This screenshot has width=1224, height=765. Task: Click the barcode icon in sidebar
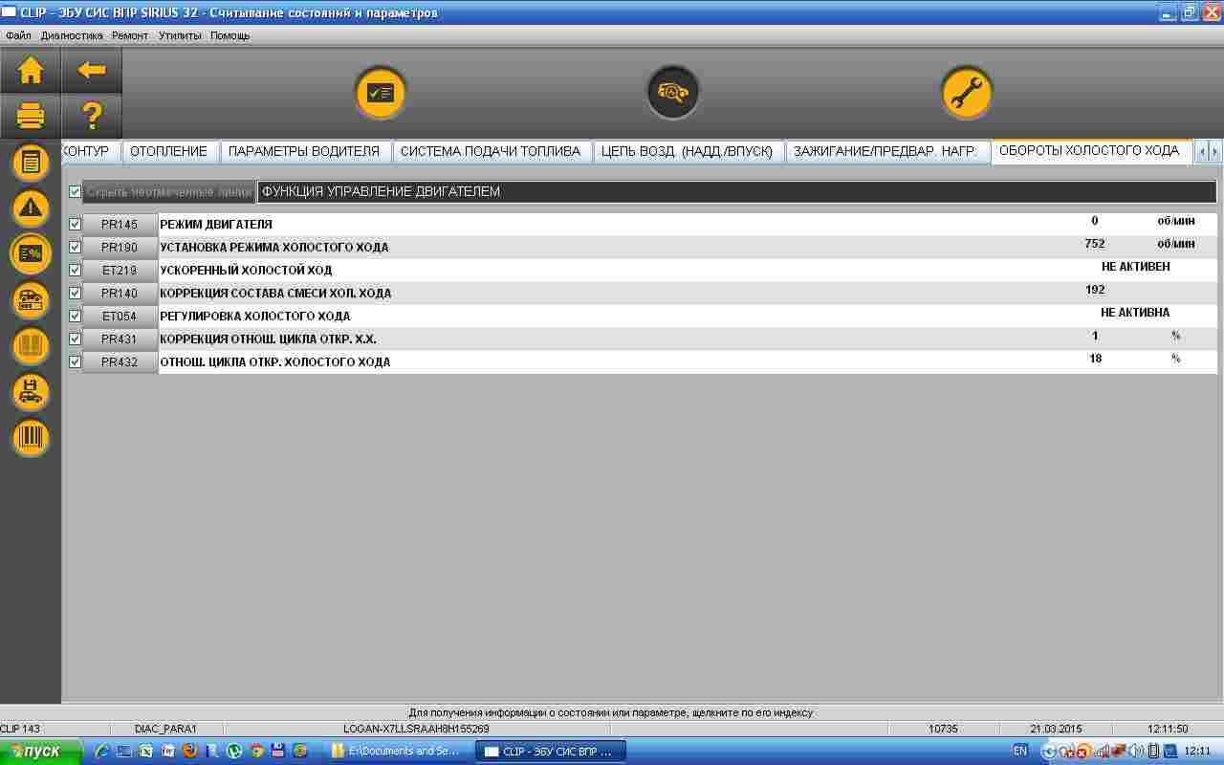(x=31, y=438)
